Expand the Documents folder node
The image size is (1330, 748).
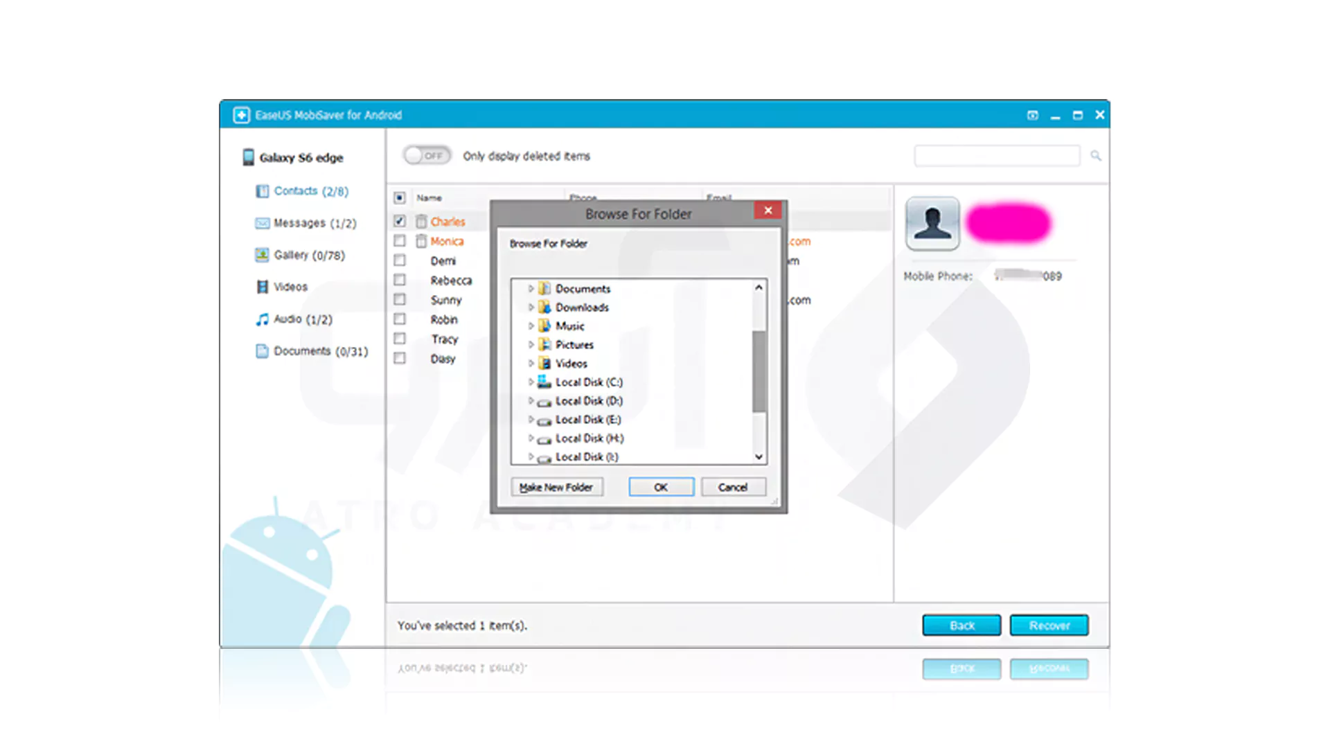click(531, 289)
